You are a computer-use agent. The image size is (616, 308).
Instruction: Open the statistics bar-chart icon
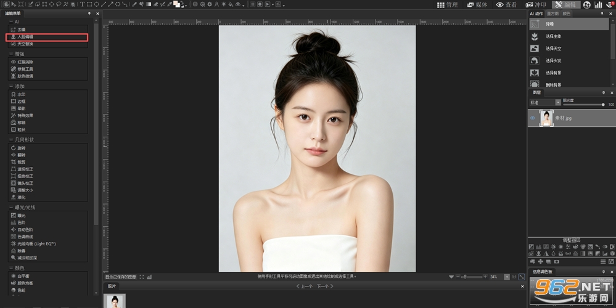pos(598,5)
